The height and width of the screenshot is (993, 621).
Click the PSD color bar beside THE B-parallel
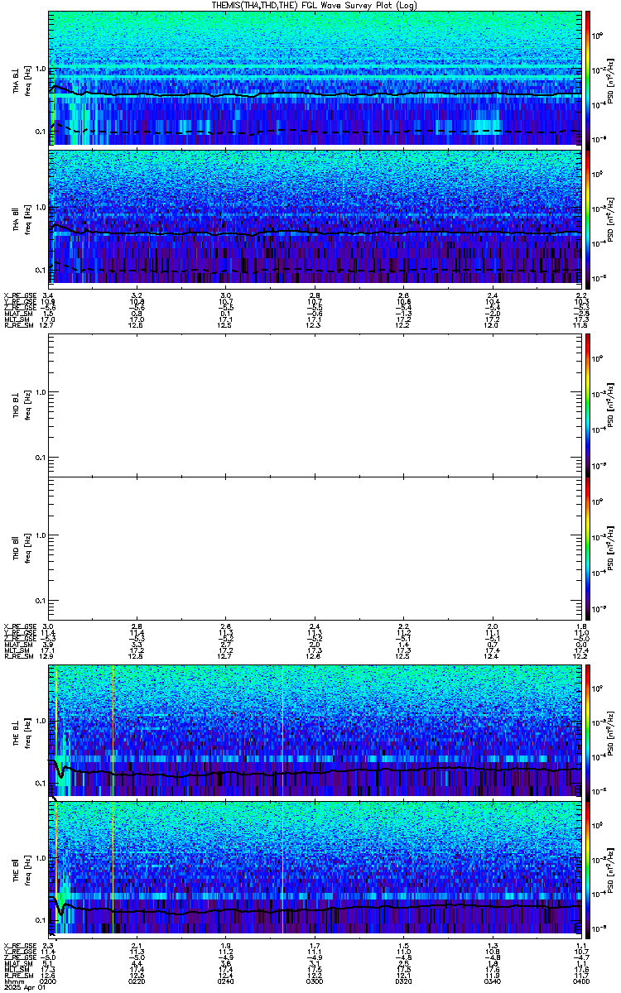tap(589, 868)
